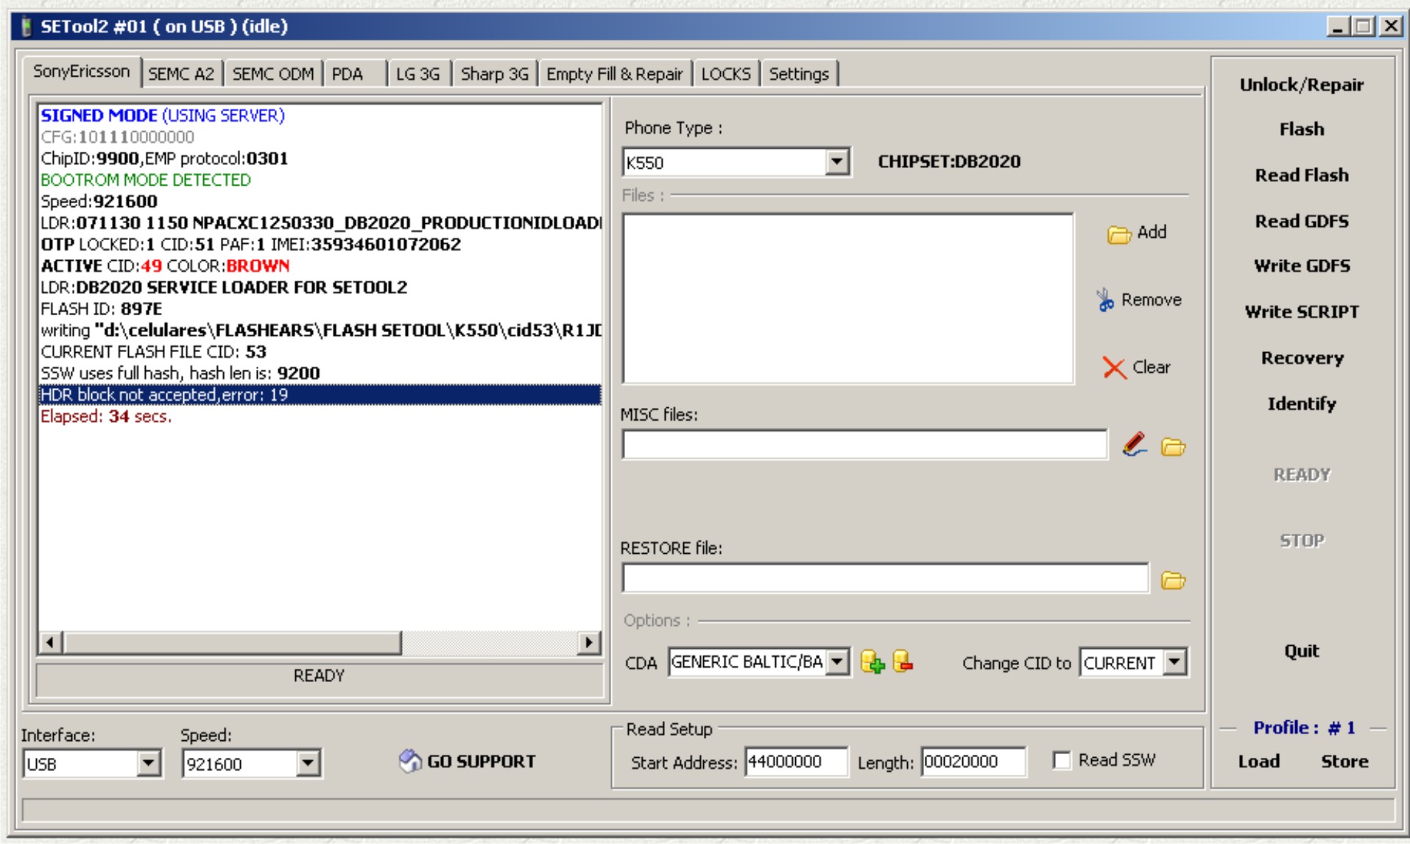Viewport: 1410px width, 844px height.
Task: Open the RESTORE file browse folder icon
Action: [x=1173, y=580]
